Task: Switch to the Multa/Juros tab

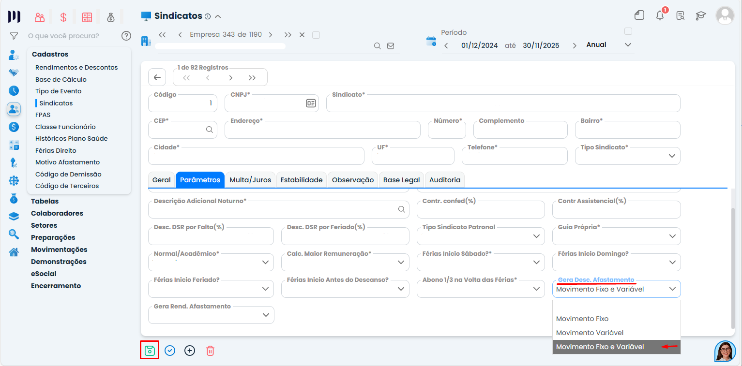Action: coord(250,180)
